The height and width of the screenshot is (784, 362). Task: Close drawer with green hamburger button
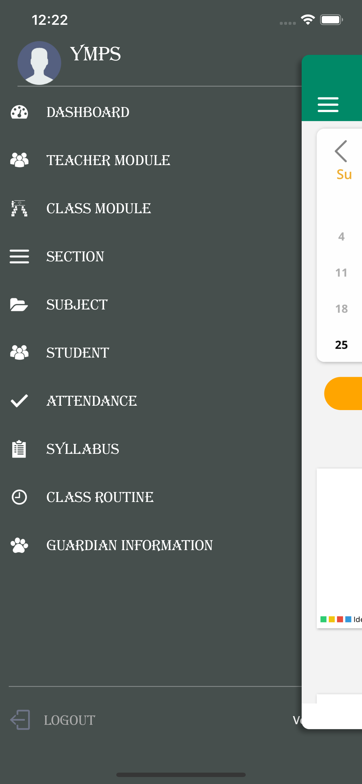coord(328,105)
